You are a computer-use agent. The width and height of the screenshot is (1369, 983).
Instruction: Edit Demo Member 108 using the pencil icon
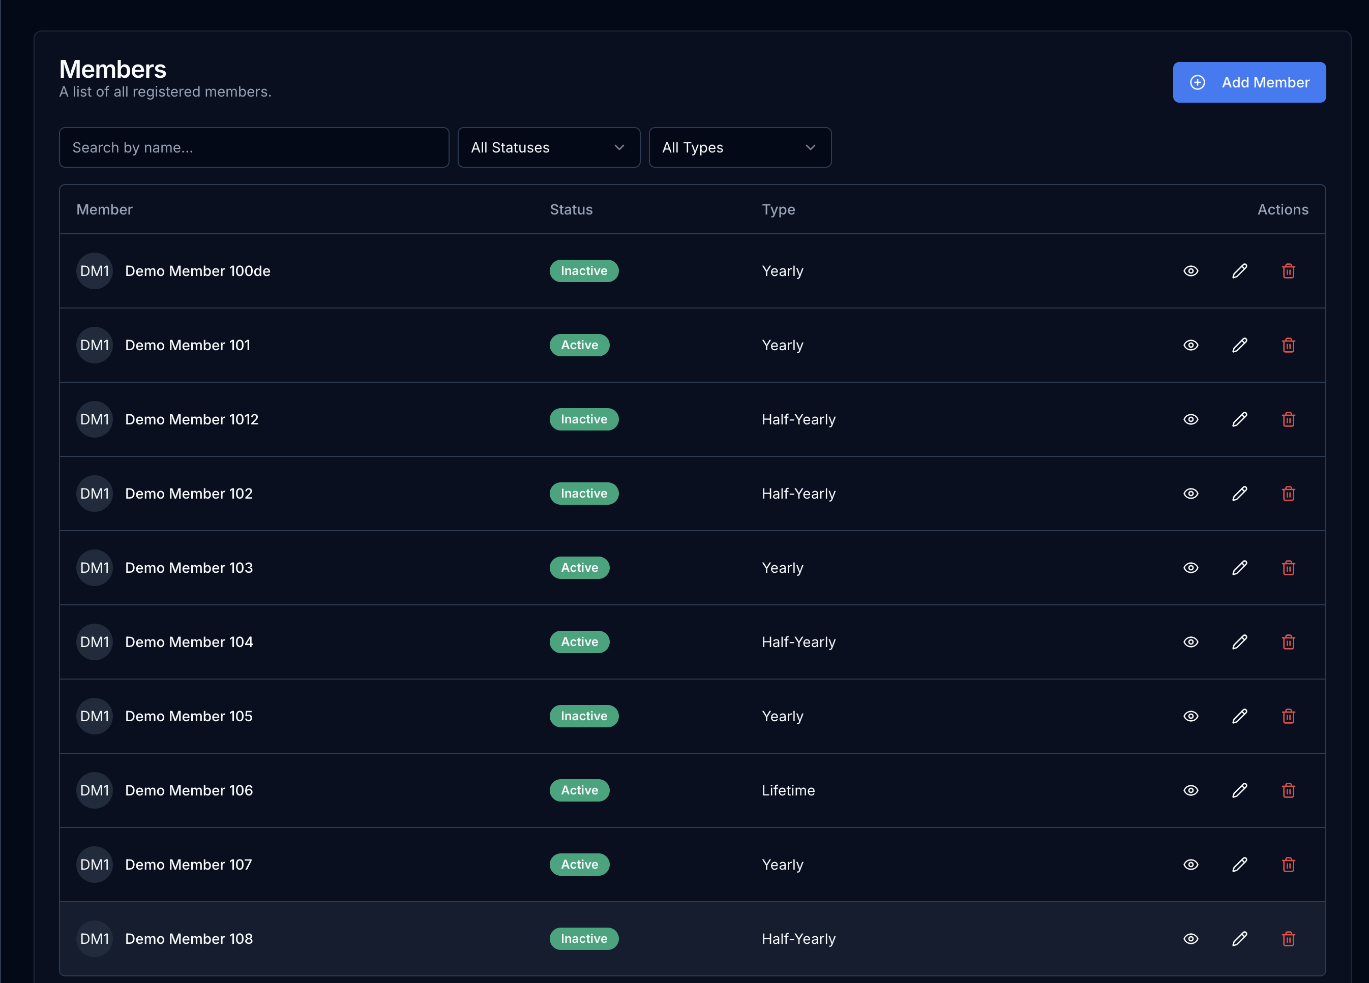click(x=1240, y=939)
